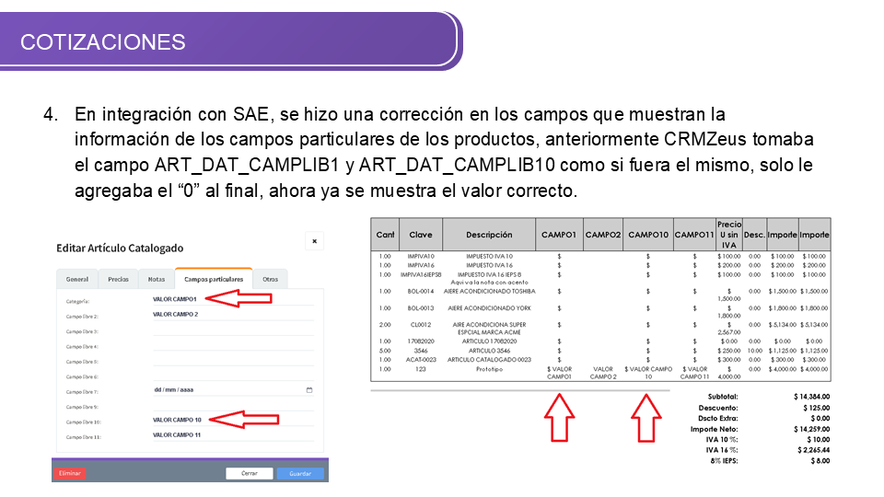Click the Dscto Extra amount $ 0.00
Image resolution: width=884 pixels, height=497 pixels.
pyautogui.click(x=820, y=418)
